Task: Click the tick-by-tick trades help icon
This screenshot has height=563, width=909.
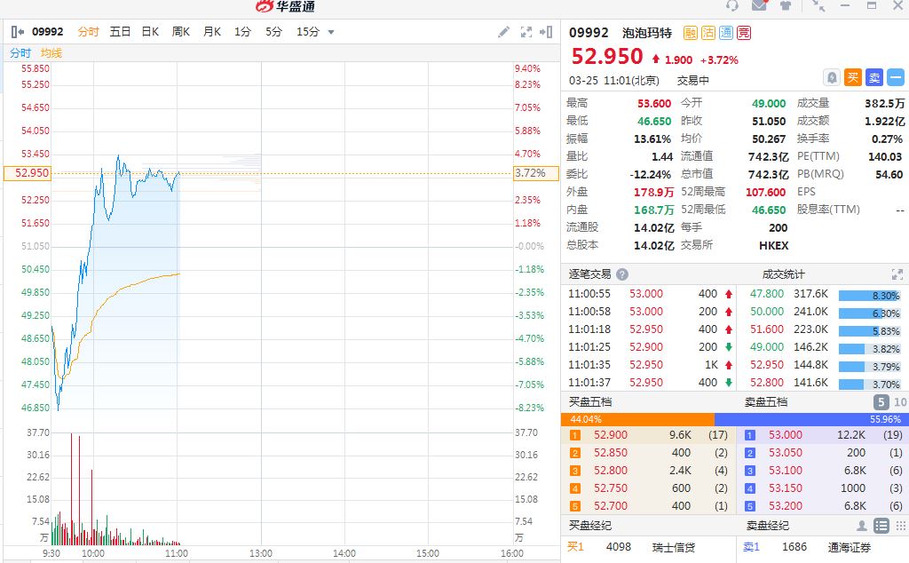Action: click(x=622, y=274)
